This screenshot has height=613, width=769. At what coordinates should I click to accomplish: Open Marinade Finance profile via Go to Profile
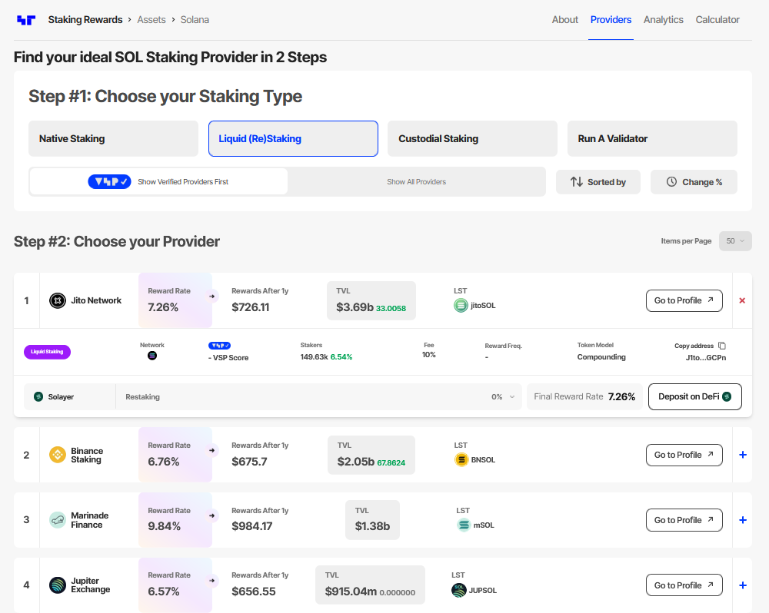(x=684, y=520)
